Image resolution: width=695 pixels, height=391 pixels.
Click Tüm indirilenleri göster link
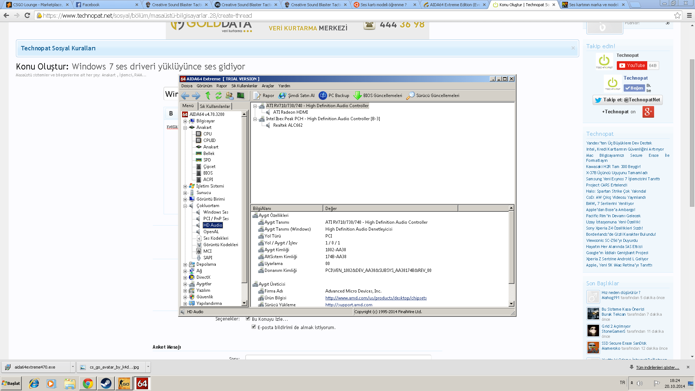[657, 367]
